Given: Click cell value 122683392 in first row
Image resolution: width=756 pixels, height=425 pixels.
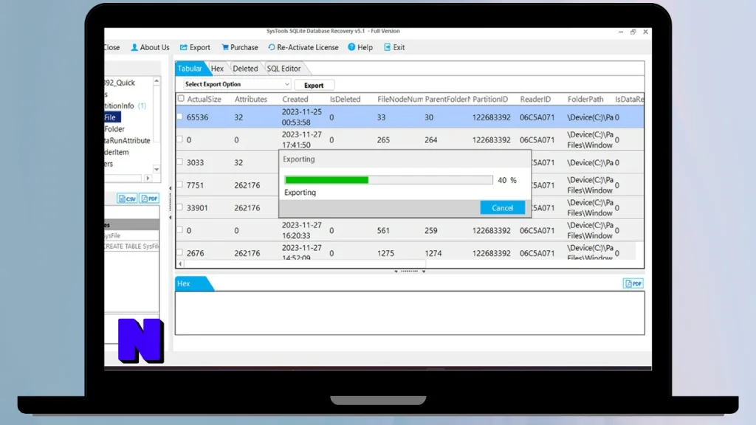Looking at the screenshot, I should tap(491, 117).
